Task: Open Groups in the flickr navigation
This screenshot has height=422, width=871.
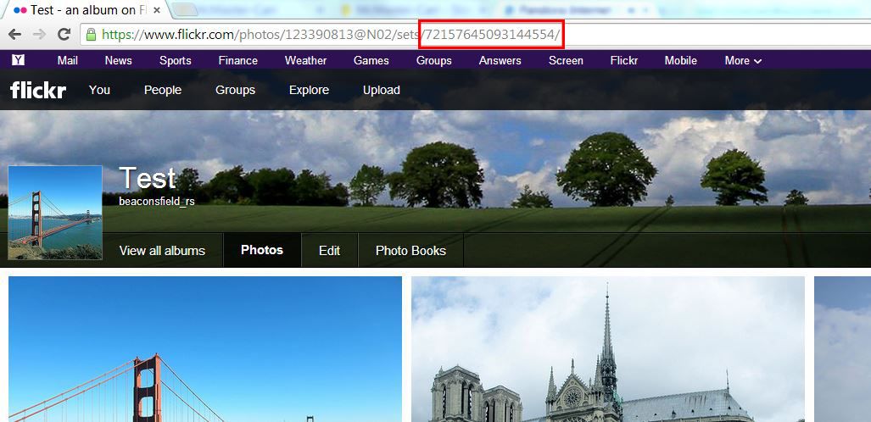Action: pyautogui.click(x=235, y=90)
